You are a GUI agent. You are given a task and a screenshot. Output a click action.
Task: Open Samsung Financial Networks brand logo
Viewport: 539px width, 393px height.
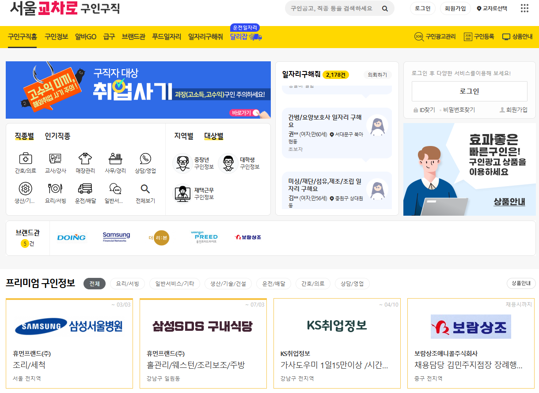pos(116,237)
